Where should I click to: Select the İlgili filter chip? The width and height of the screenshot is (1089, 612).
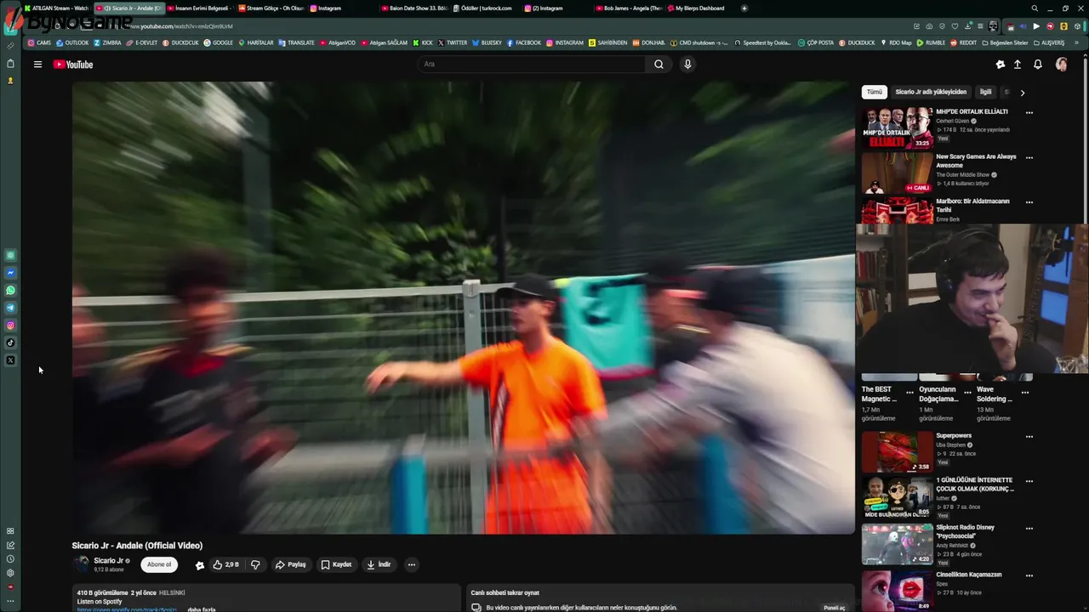pos(985,92)
